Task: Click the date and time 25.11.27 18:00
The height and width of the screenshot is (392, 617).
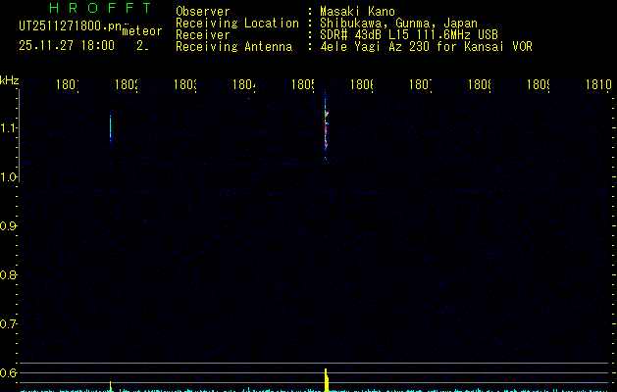Action: [x=67, y=45]
